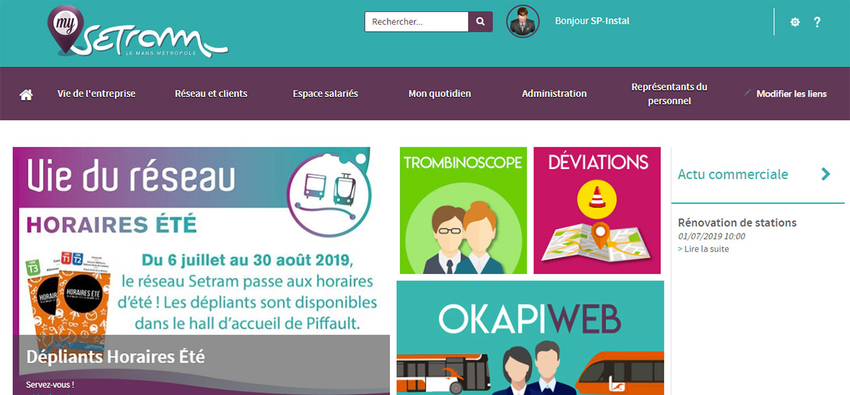Open the Espace salariés menu
Image resolution: width=850 pixels, height=395 pixels.
tap(325, 93)
